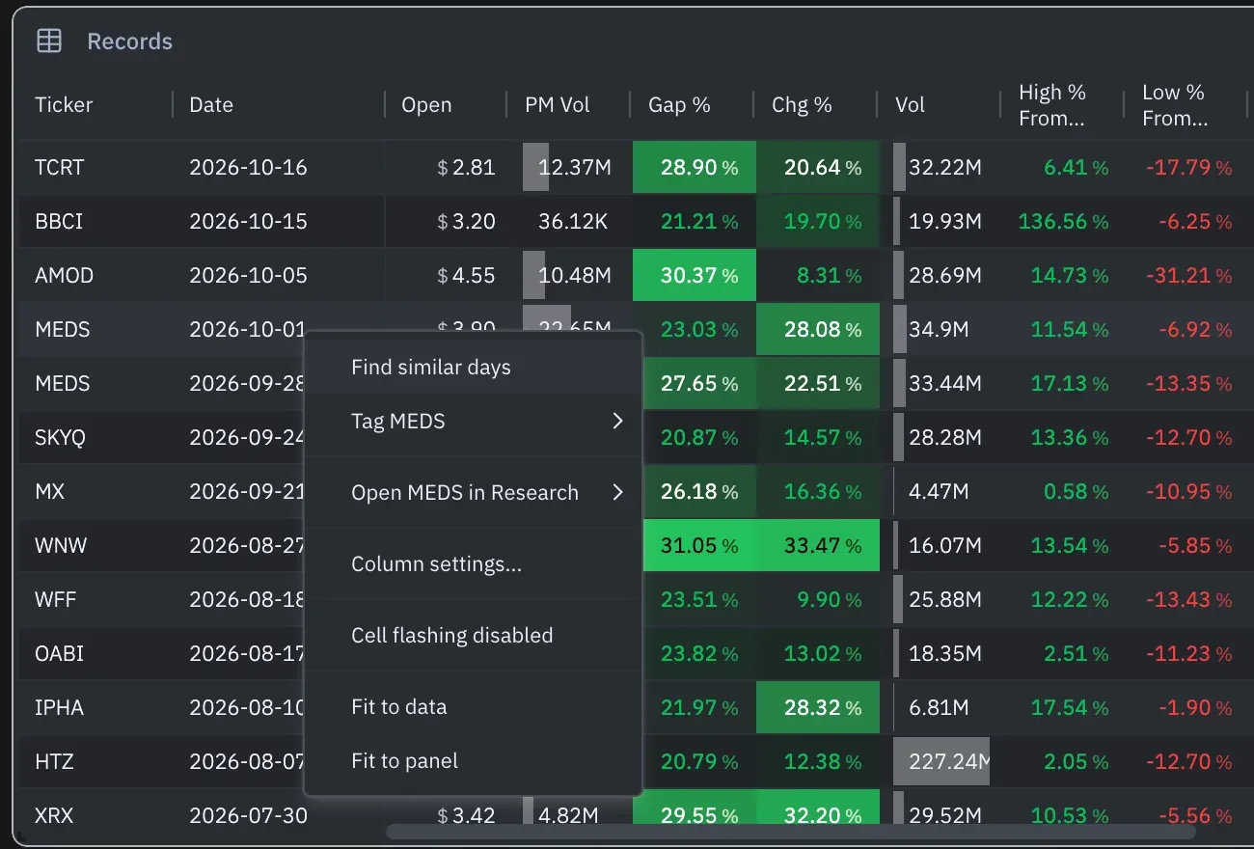
Task: Click the $2.81 open price cell
Action: (447, 168)
